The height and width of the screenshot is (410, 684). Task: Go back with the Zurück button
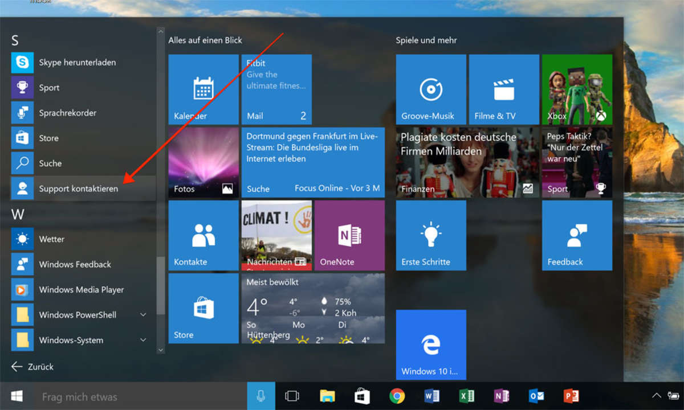click(x=32, y=367)
